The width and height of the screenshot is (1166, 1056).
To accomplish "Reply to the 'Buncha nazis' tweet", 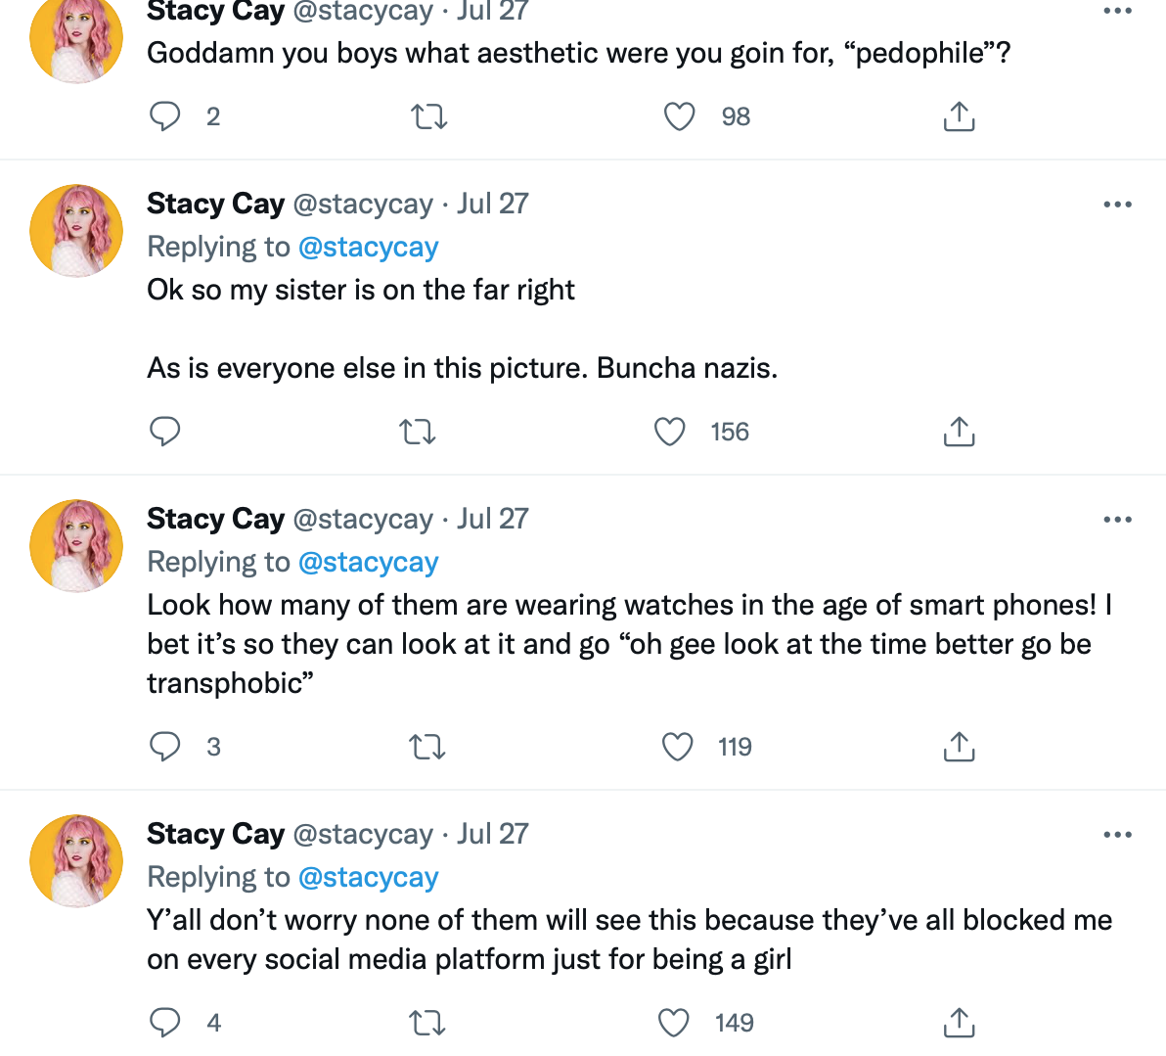I will click(x=165, y=432).
